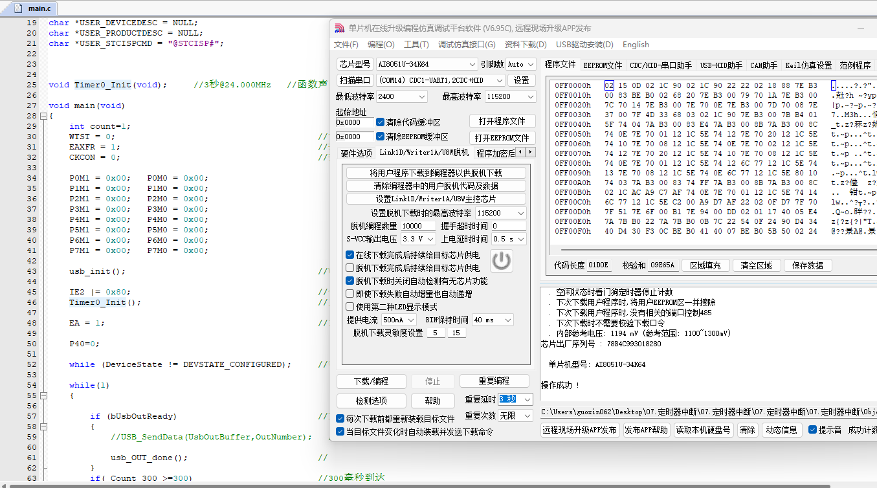This screenshot has width=877, height=488.
Task: Click 清除编程器中的用户脱机代码及数据 button
Action: pyautogui.click(x=436, y=186)
